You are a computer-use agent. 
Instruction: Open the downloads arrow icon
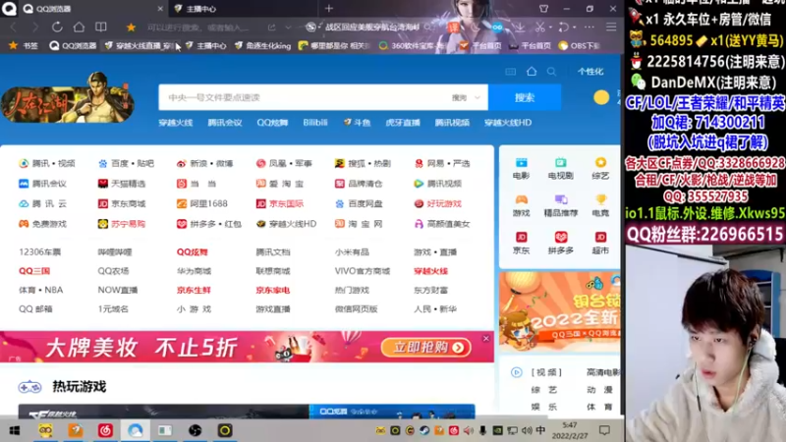click(520, 28)
